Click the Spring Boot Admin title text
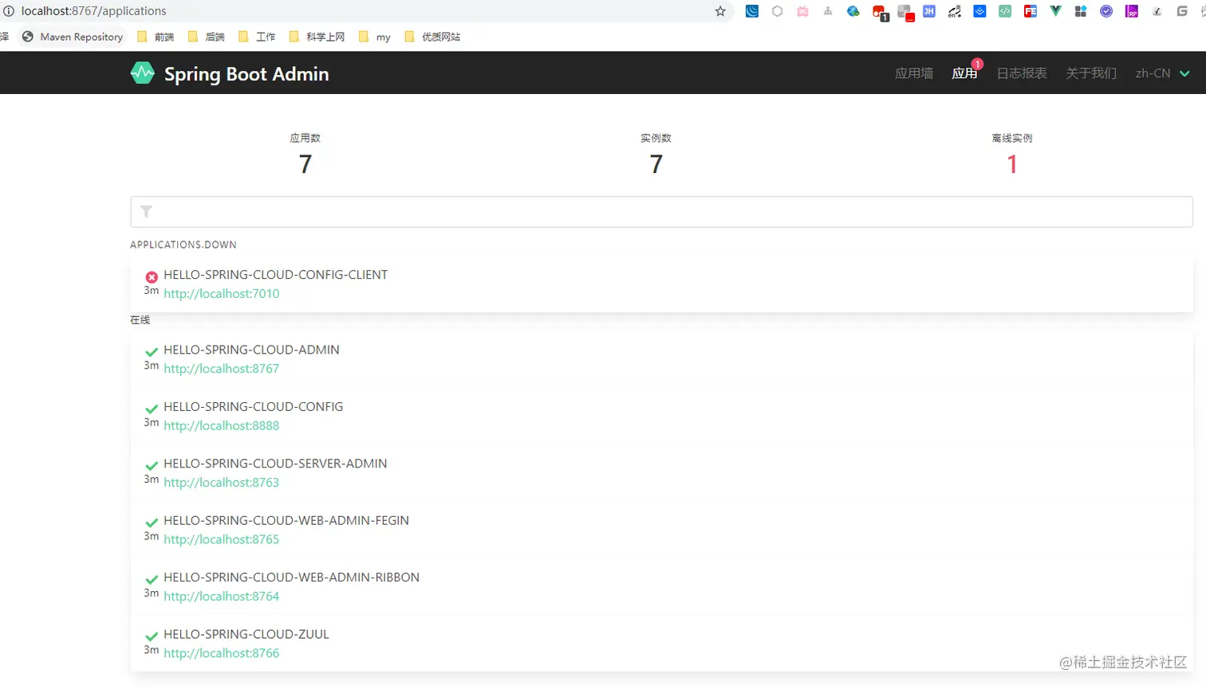The height and width of the screenshot is (689, 1206). click(x=246, y=74)
